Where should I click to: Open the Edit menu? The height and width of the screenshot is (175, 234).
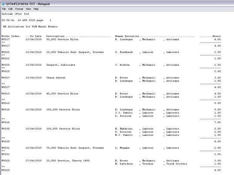[10, 9]
